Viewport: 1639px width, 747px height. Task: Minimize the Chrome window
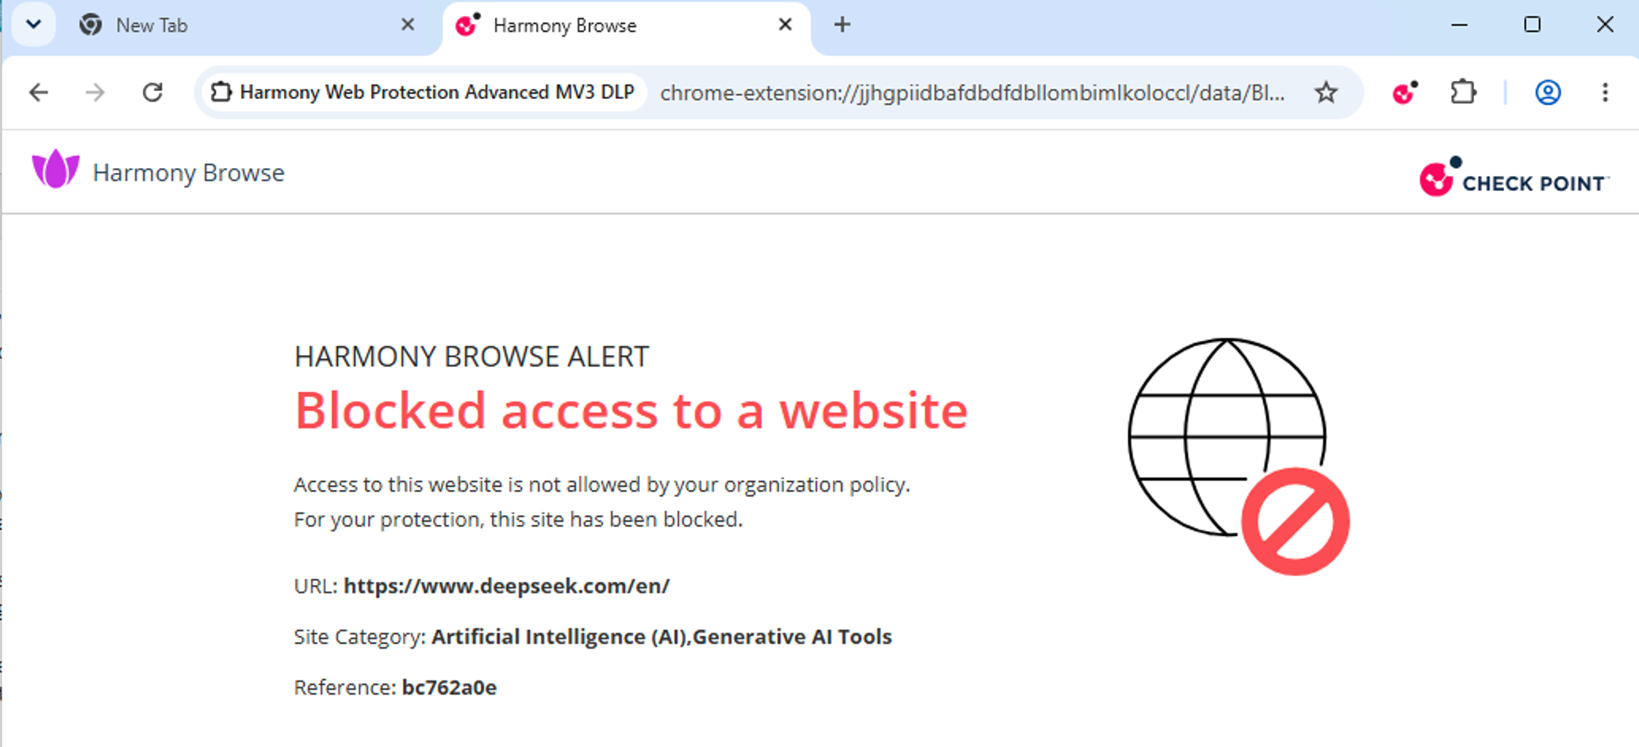pyautogui.click(x=1459, y=25)
